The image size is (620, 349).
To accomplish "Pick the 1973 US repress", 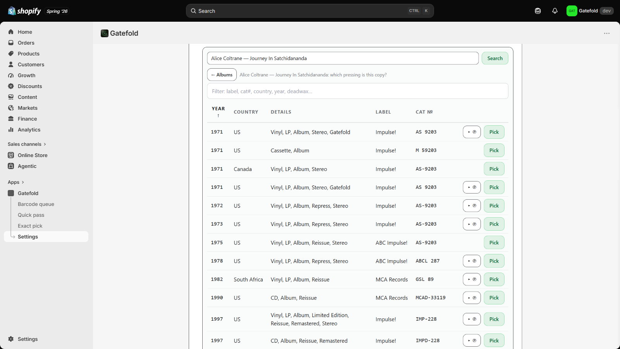I will (494, 224).
